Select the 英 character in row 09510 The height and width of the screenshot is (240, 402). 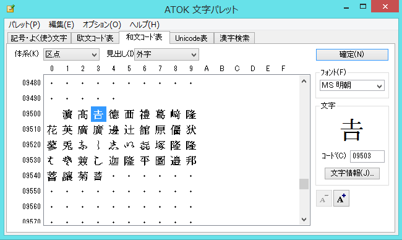click(x=67, y=130)
